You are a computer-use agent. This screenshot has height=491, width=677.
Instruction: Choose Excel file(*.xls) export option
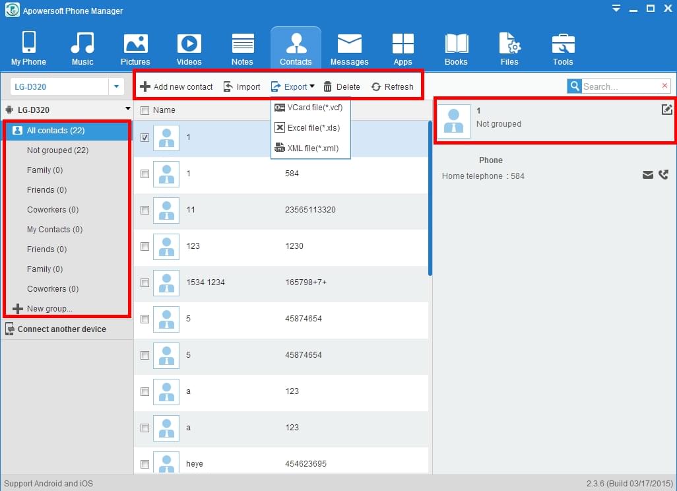point(310,128)
